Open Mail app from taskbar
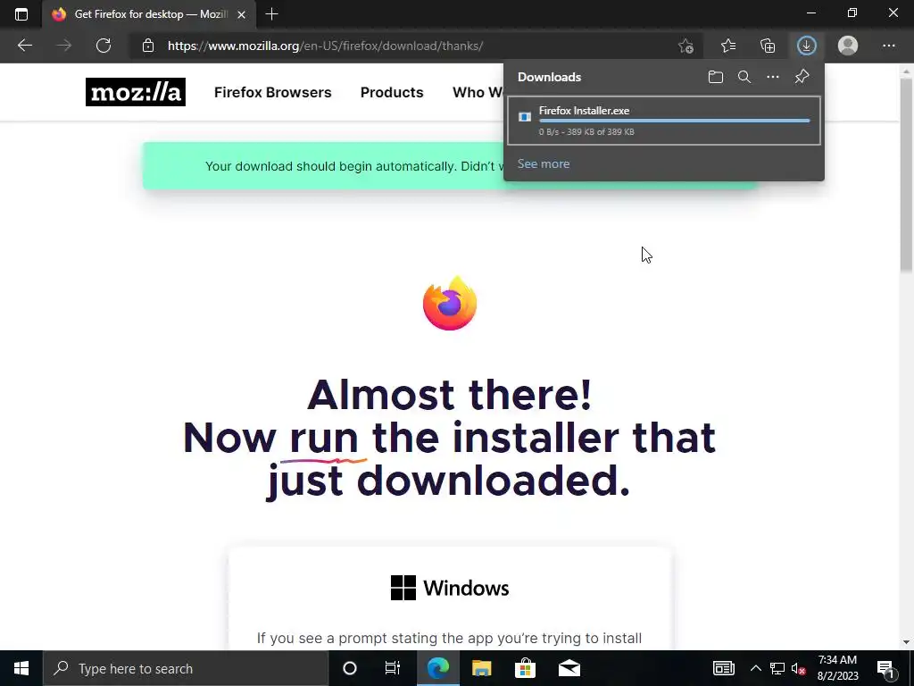The height and width of the screenshot is (686, 914). coord(569,668)
